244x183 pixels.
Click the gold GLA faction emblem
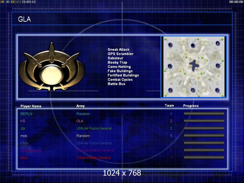[x=52, y=67]
